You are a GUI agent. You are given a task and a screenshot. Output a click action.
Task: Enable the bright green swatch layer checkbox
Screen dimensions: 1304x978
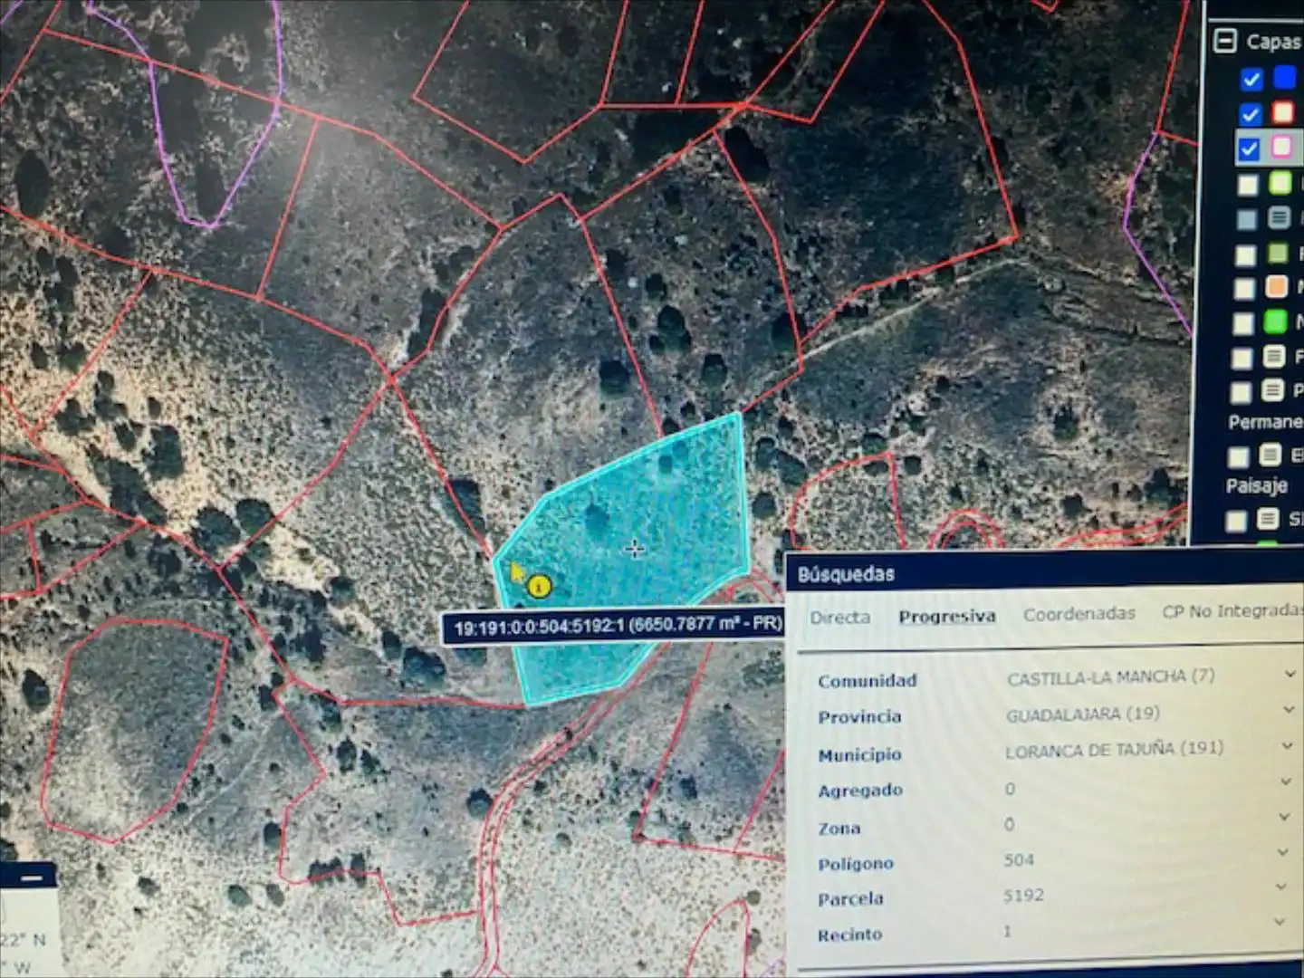click(1244, 323)
